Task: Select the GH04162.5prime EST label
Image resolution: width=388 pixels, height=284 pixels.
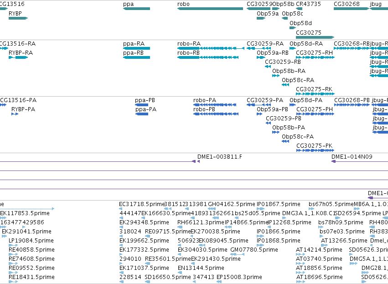Action: point(232,204)
